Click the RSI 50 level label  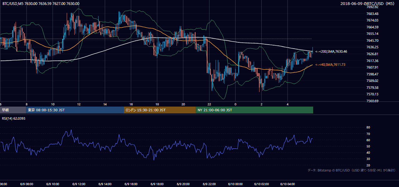[x=368, y=146]
